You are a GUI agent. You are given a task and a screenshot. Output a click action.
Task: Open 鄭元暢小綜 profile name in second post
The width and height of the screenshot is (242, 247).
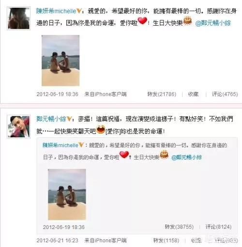coord(51,119)
